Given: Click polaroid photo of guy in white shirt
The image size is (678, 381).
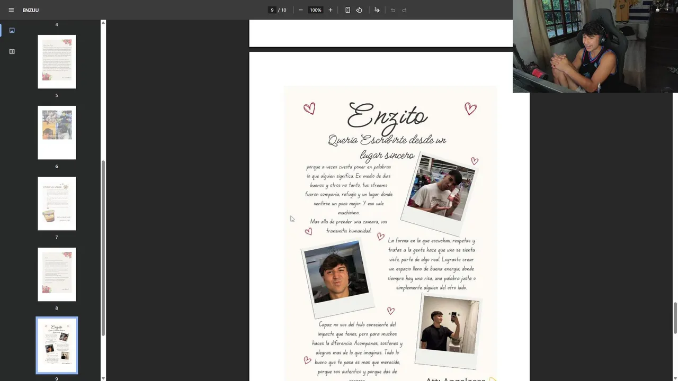Looking at the screenshot, I should (439, 194).
